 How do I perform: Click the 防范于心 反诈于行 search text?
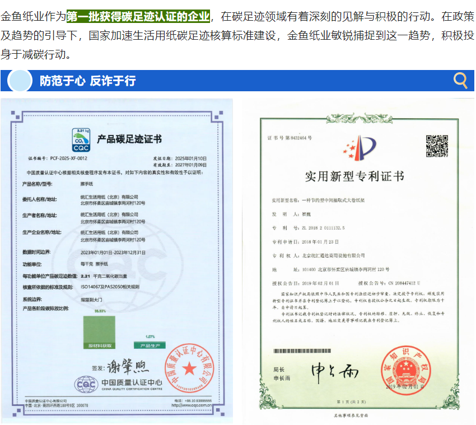tap(87, 81)
